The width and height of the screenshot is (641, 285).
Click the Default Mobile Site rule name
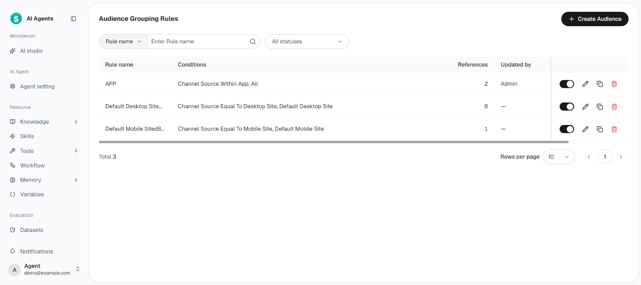click(x=134, y=129)
